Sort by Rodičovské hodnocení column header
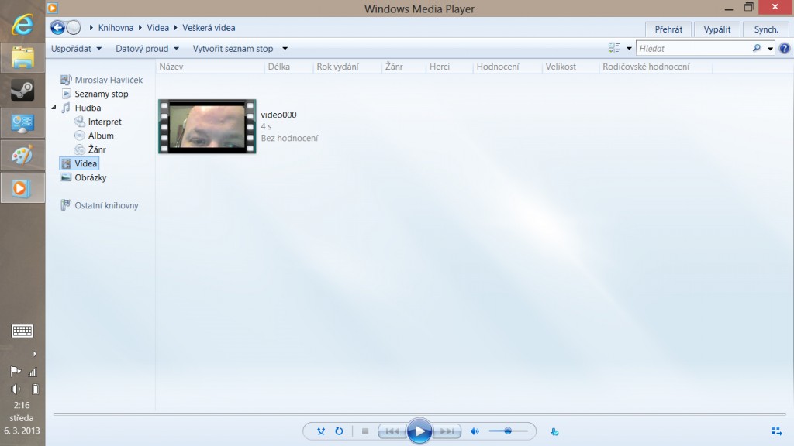 click(655, 67)
